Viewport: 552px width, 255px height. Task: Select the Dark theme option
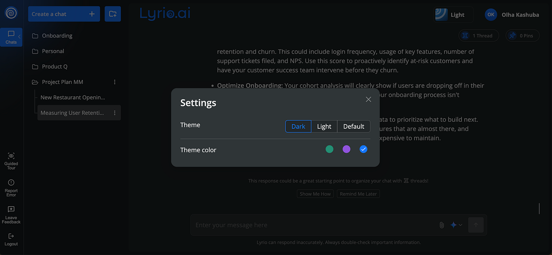coord(298,126)
